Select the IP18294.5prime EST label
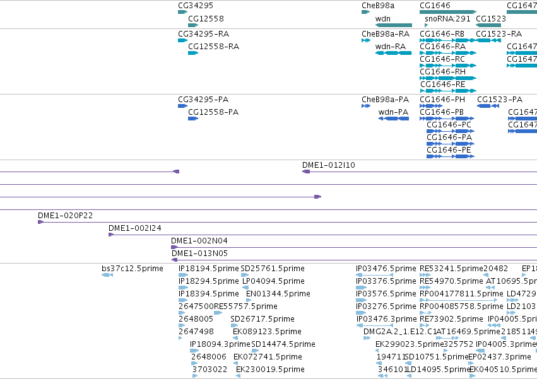Viewport: 537px width, 379px height. [209, 281]
